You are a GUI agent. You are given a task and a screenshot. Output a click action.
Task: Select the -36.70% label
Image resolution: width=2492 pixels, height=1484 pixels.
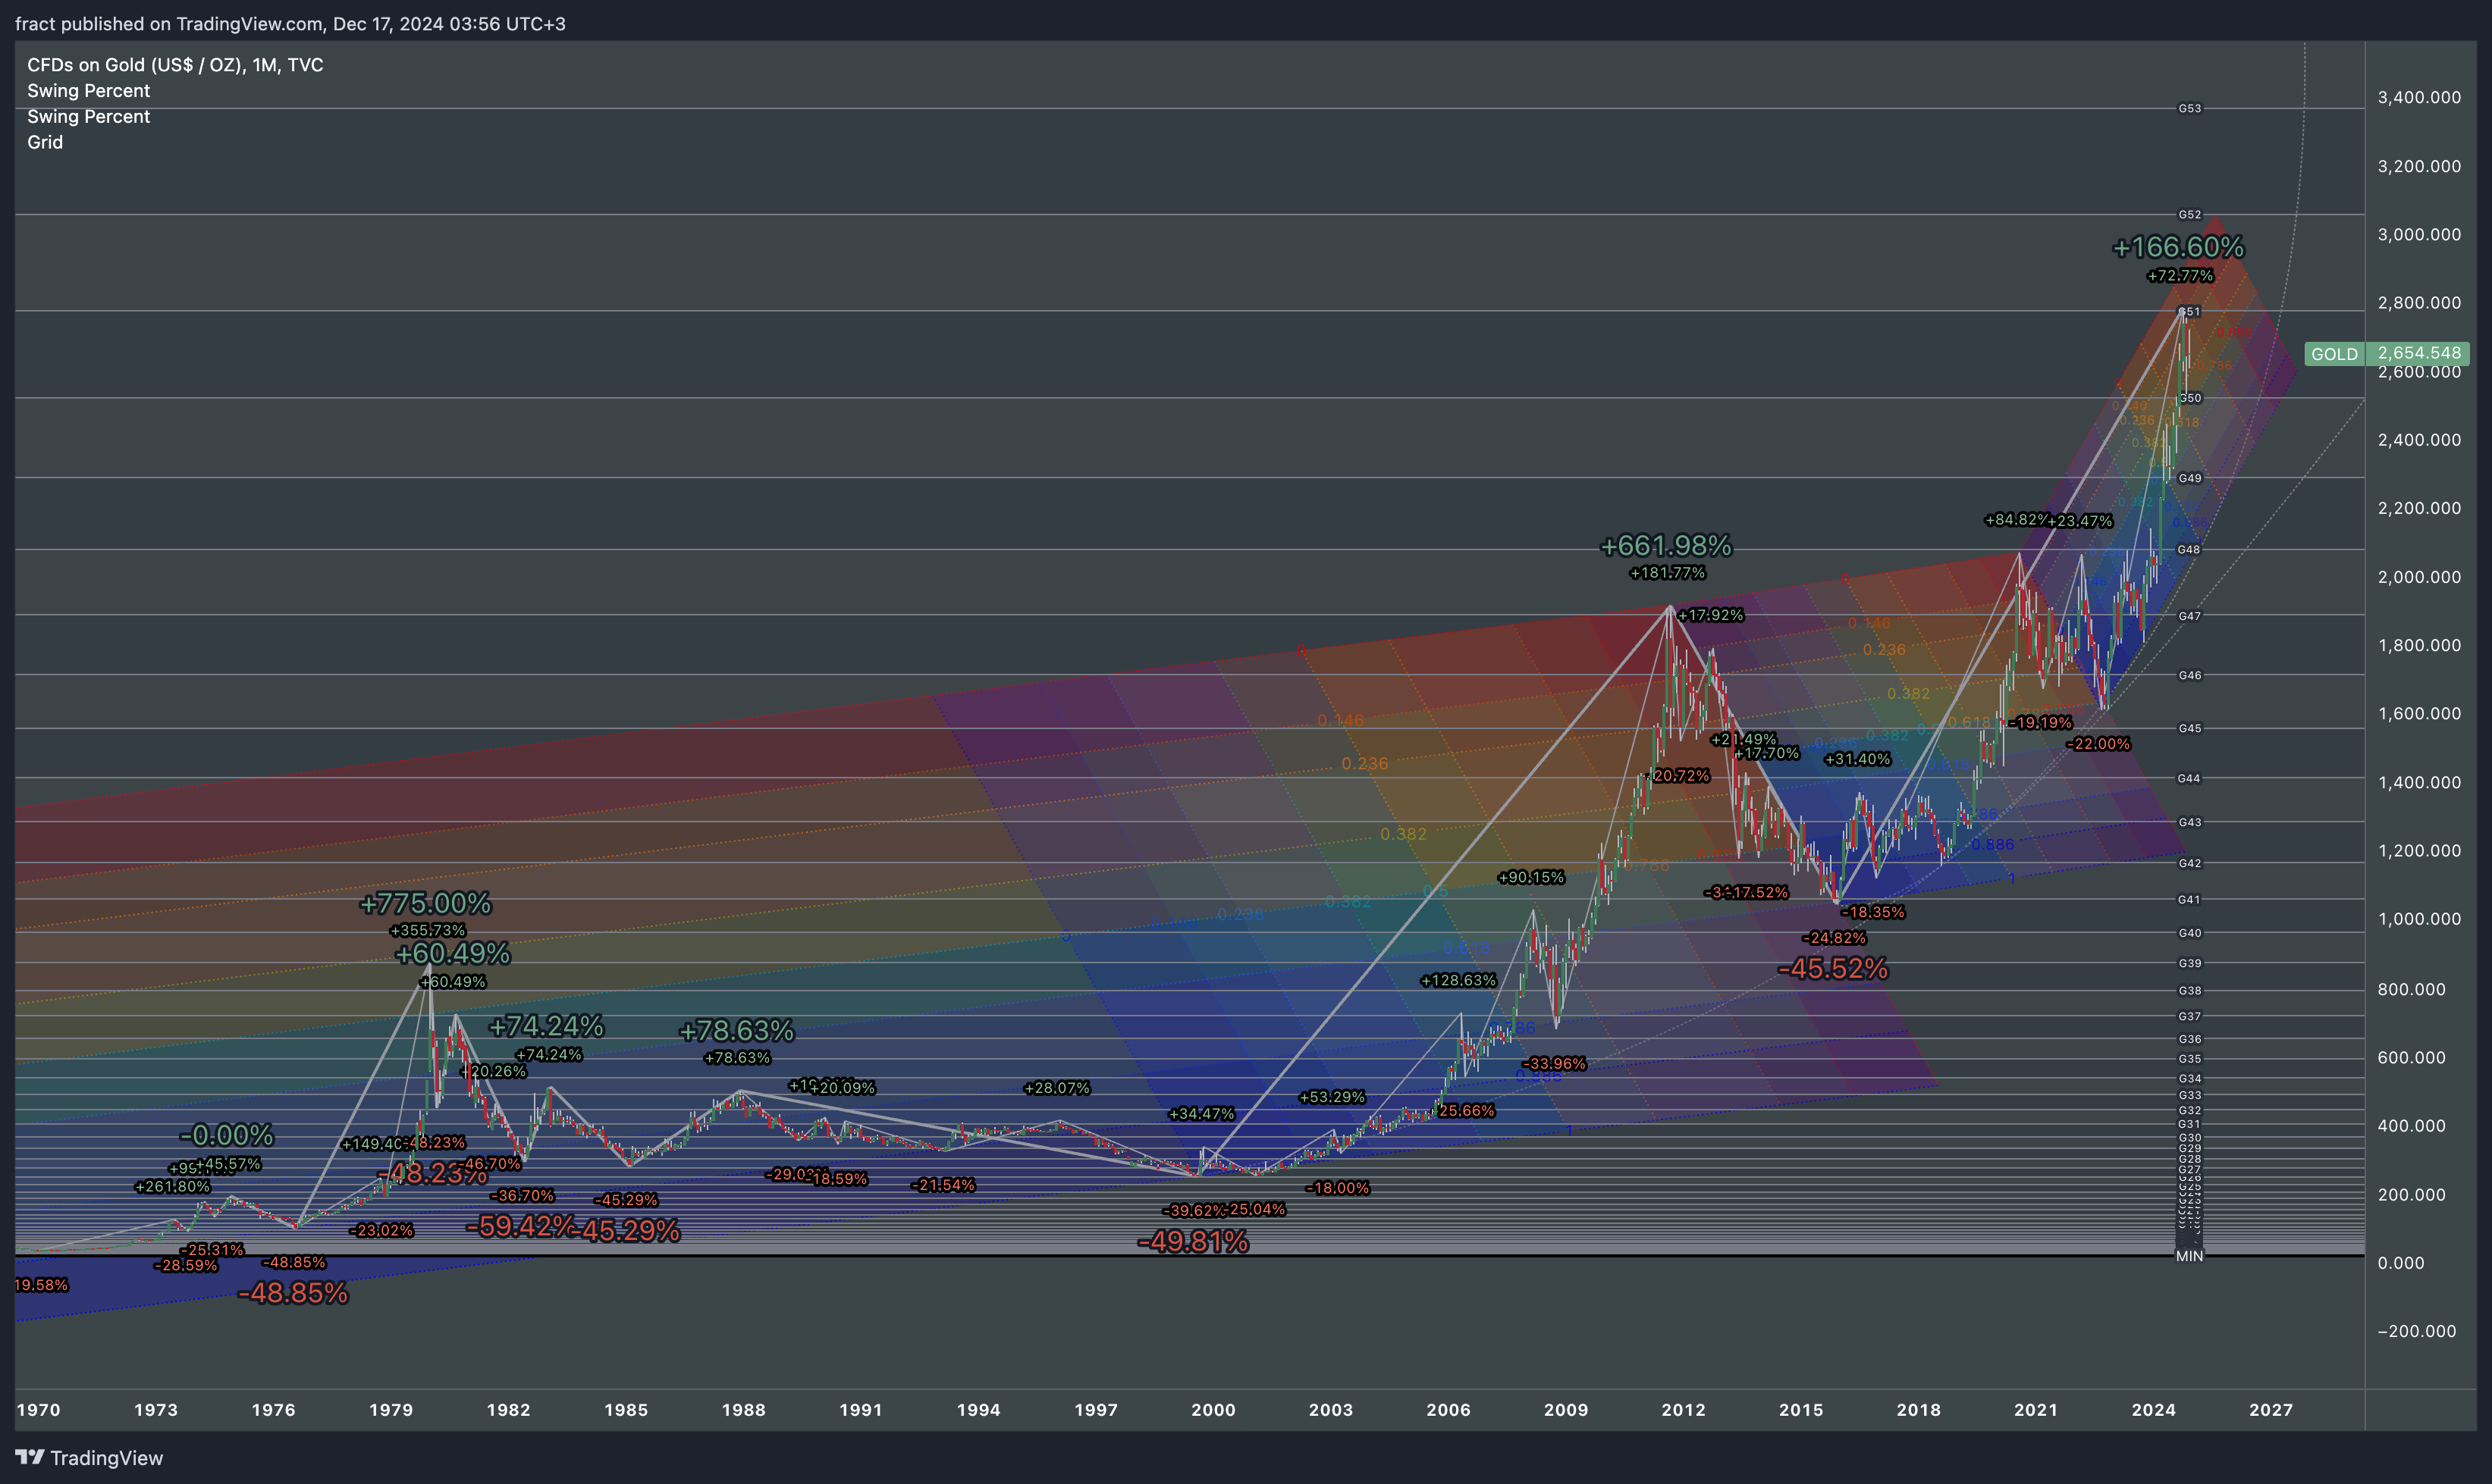pyautogui.click(x=523, y=1195)
